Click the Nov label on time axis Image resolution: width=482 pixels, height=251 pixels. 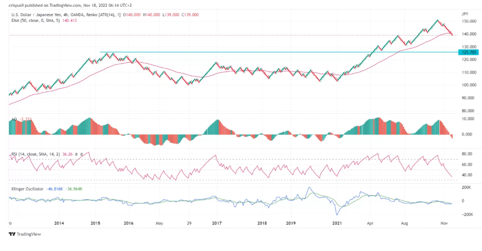pos(442,223)
